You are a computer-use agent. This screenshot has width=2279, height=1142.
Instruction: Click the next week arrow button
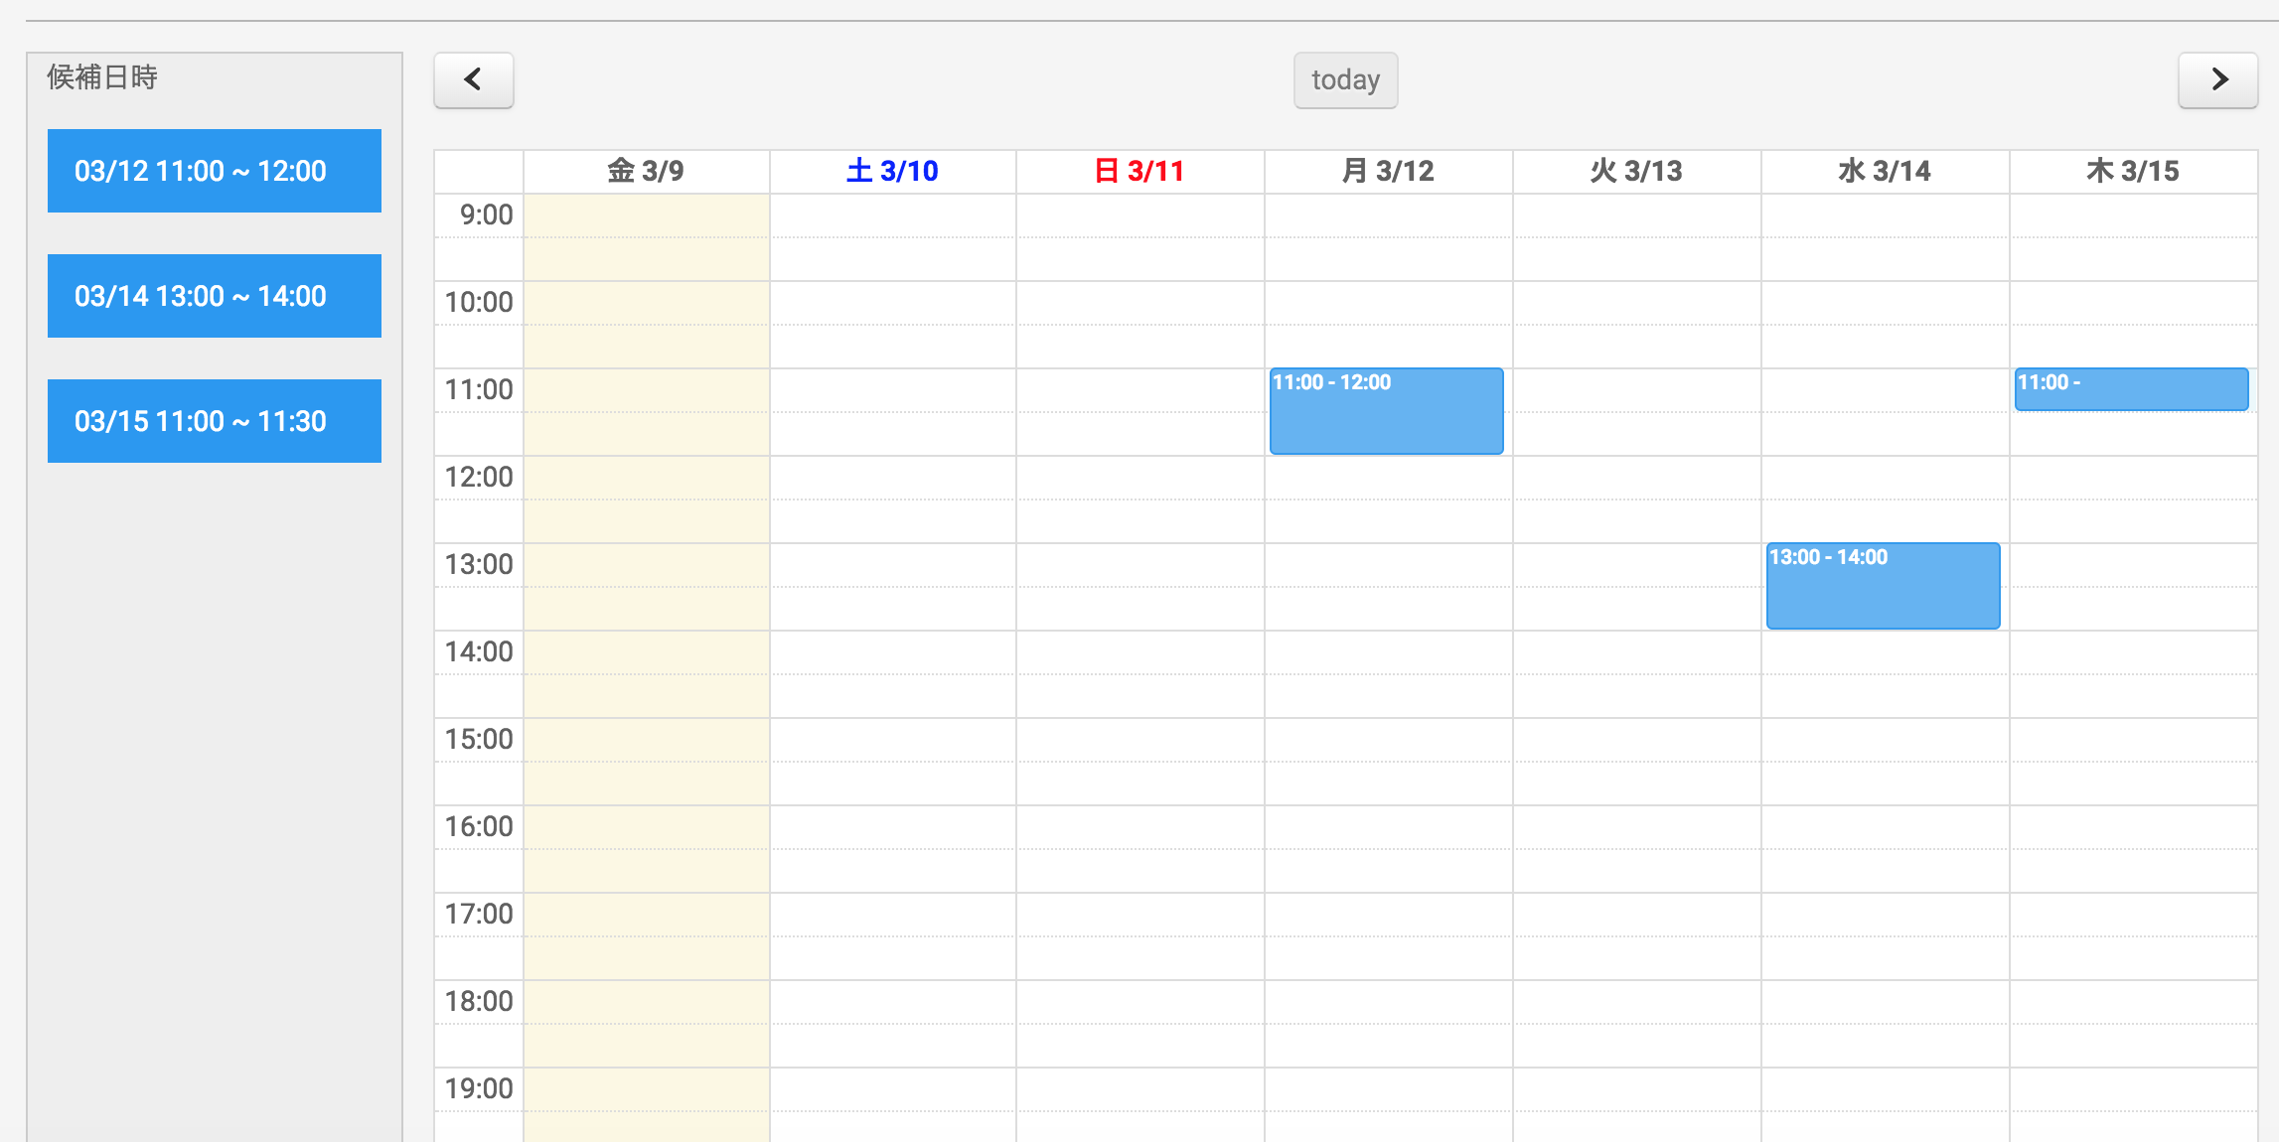[2217, 79]
